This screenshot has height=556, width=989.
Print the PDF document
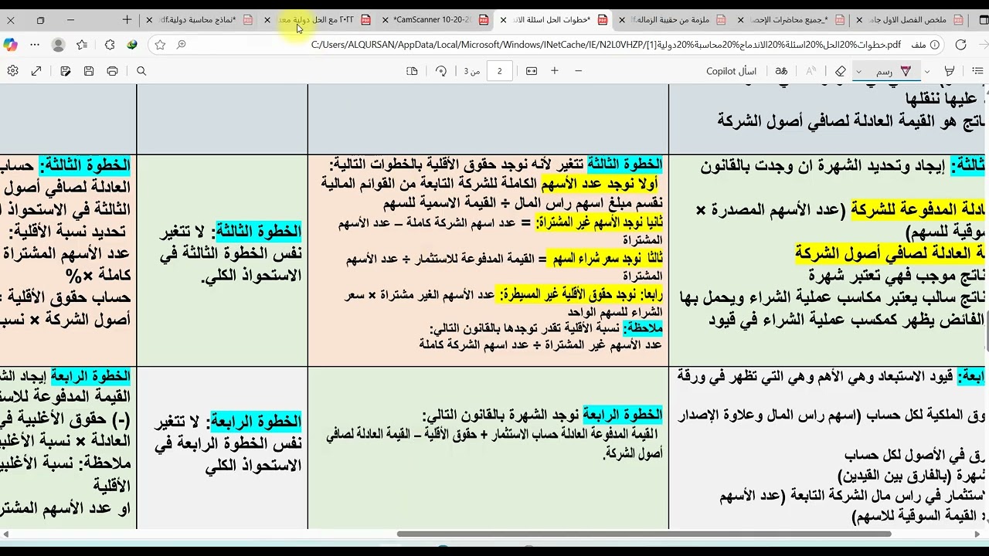tap(112, 71)
